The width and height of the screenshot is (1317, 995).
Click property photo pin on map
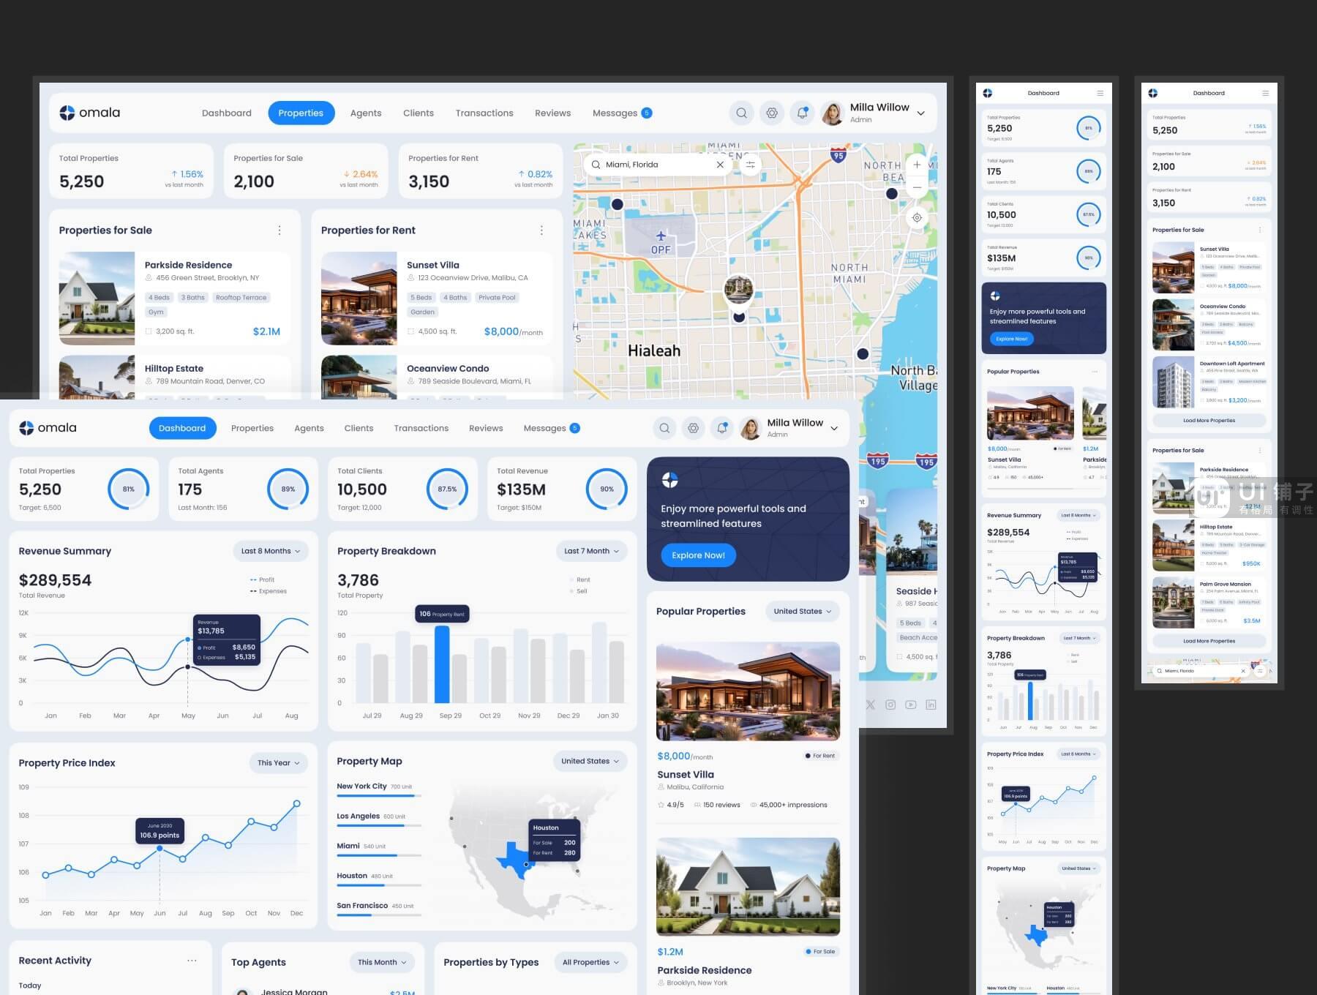(739, 290)
